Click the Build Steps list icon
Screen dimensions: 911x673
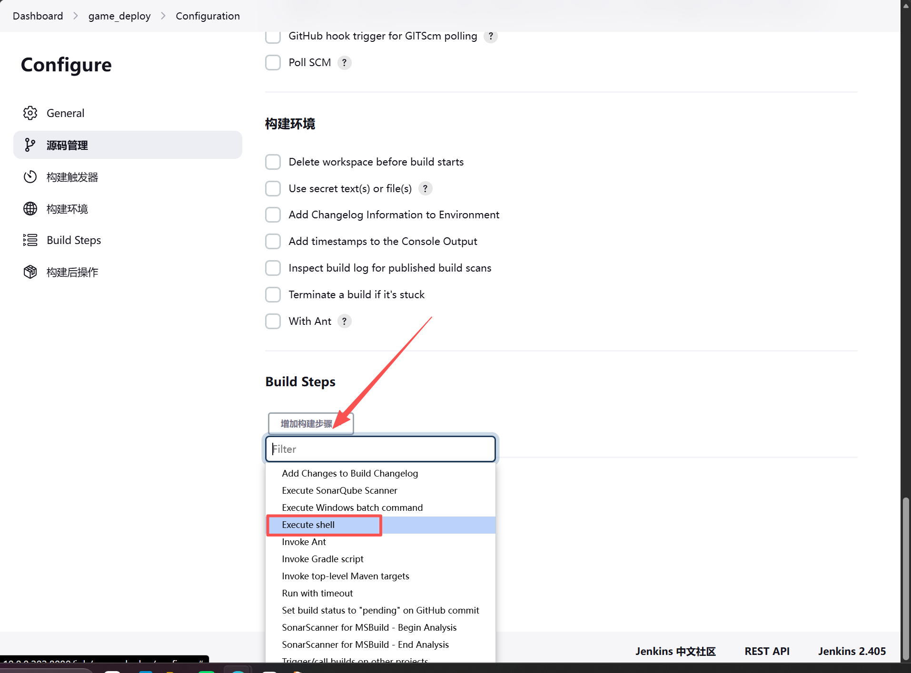click(30, 240)
